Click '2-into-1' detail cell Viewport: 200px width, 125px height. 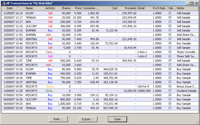[142, 52]
